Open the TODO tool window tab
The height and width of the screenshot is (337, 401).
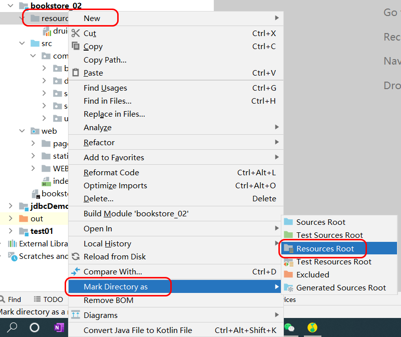[x=49, y=299]
